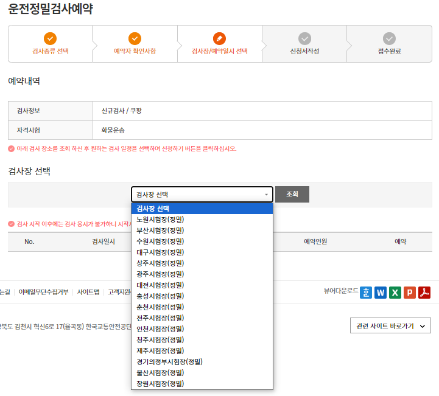This screenshot has width=439, height=396.
Task: Pick 수원시험장(정밀) in dropdown list
Action: 202,241
